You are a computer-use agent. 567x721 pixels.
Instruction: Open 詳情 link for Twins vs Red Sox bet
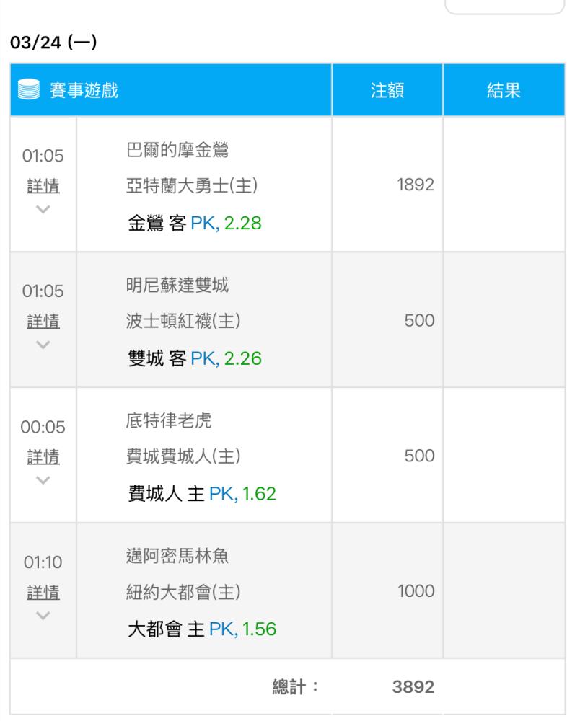pyautogui.click(x=43, y=322)
